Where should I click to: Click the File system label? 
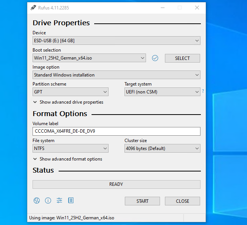click(x=43, y=141)
